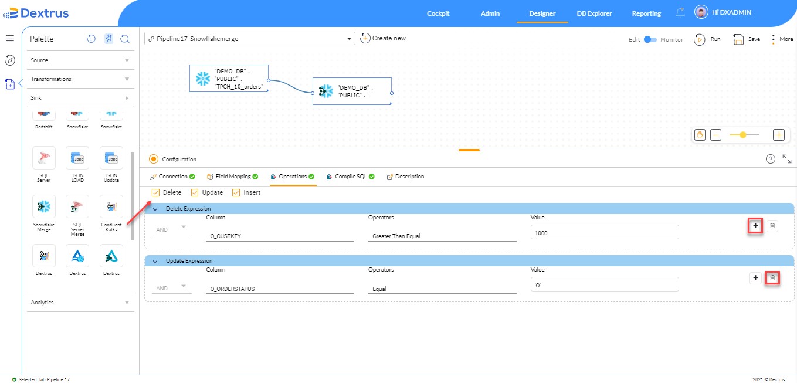This screenshot has width=797, height=383.
Task: Uncheck the Update operation checkbox
Action: point(195,192)
